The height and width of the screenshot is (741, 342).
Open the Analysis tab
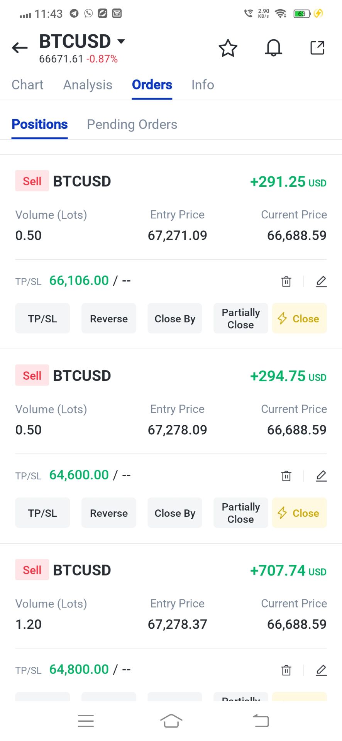pyautogui.click(x=88, y=85)
